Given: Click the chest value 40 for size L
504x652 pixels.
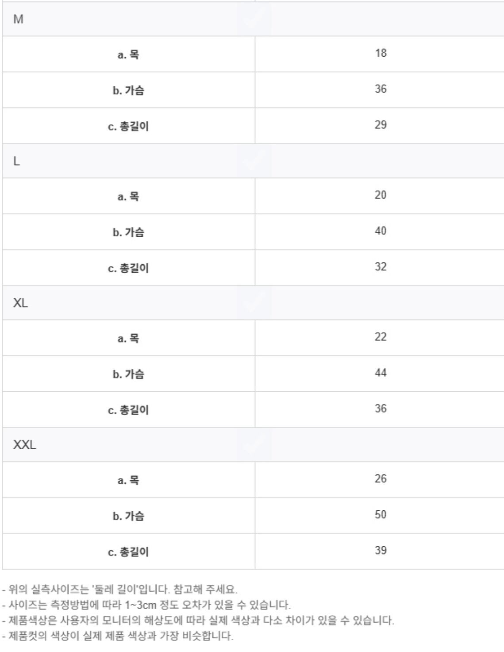Looking at the screenshot, I should (x=381, y=231).
